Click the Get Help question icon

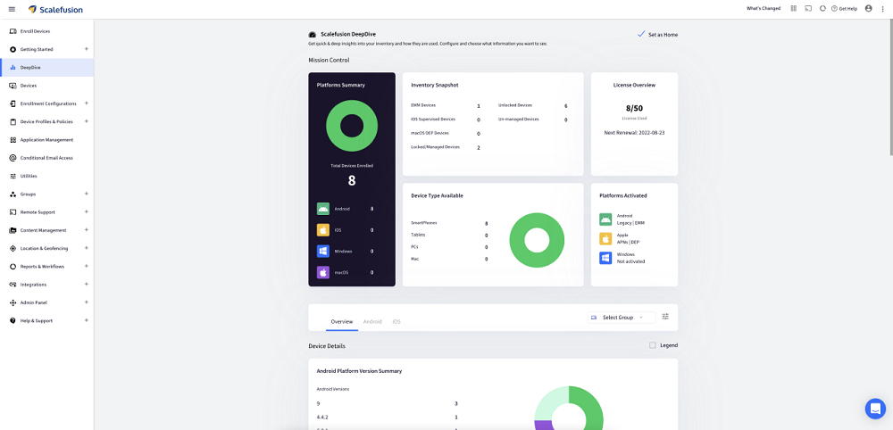click(834, 9)
